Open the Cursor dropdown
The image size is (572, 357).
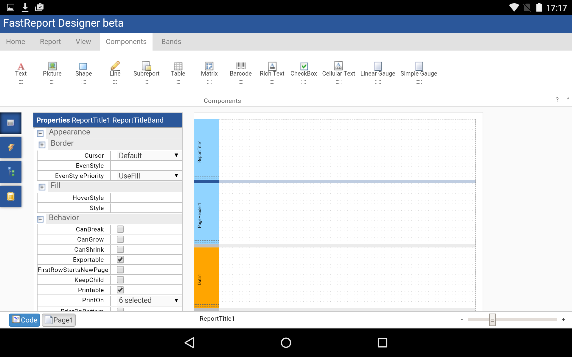[147, 156]
